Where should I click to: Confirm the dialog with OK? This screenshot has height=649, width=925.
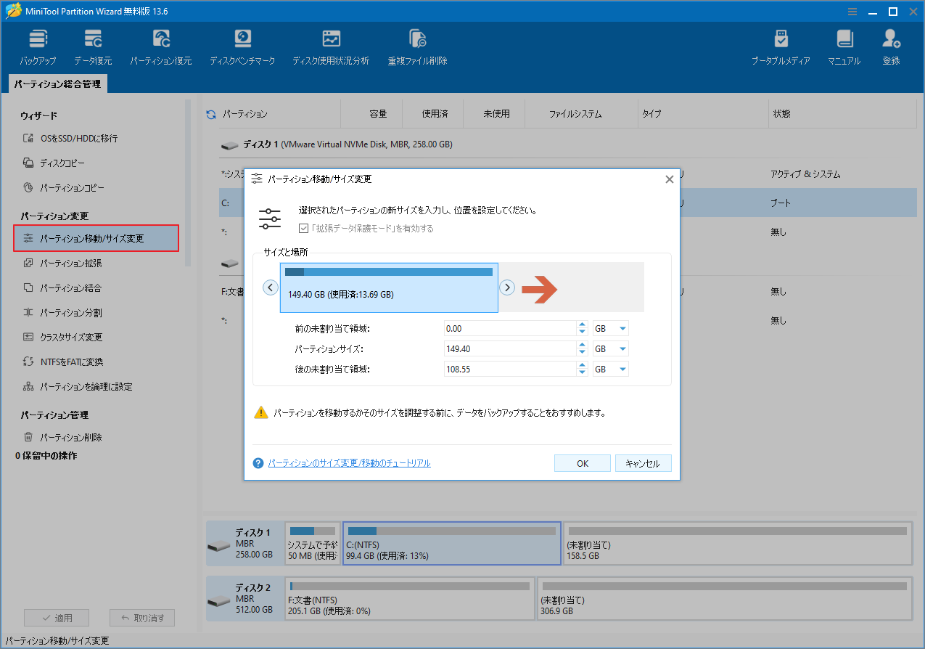click(583, 463)
